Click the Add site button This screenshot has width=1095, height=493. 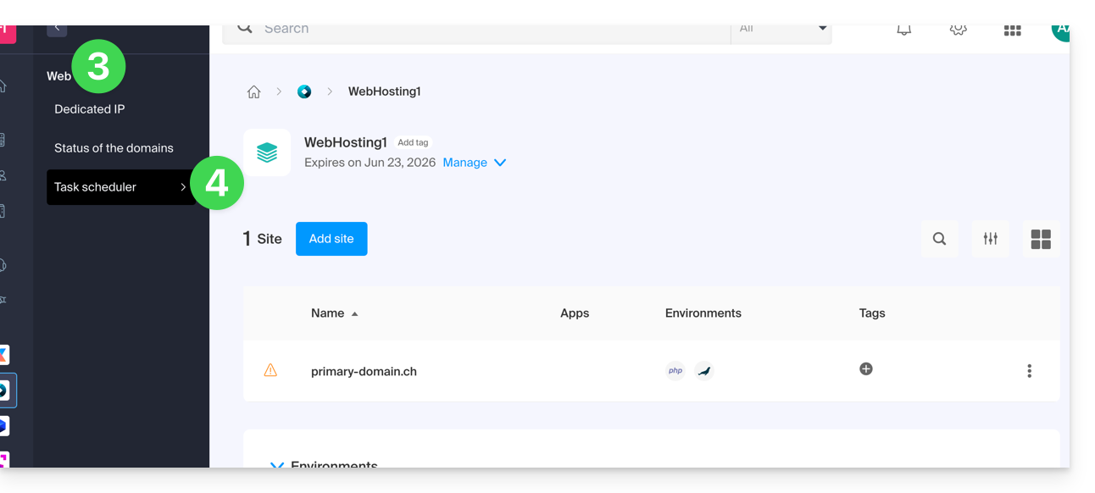coord(331,239)
